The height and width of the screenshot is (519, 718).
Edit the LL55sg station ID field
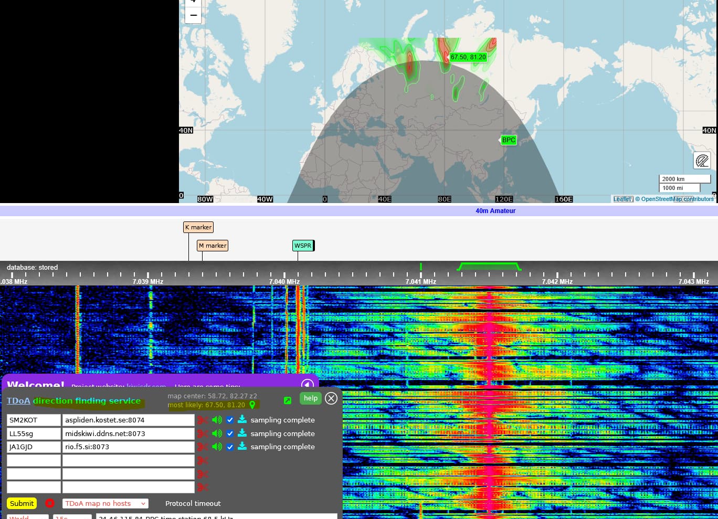click(x=34, y=433)
